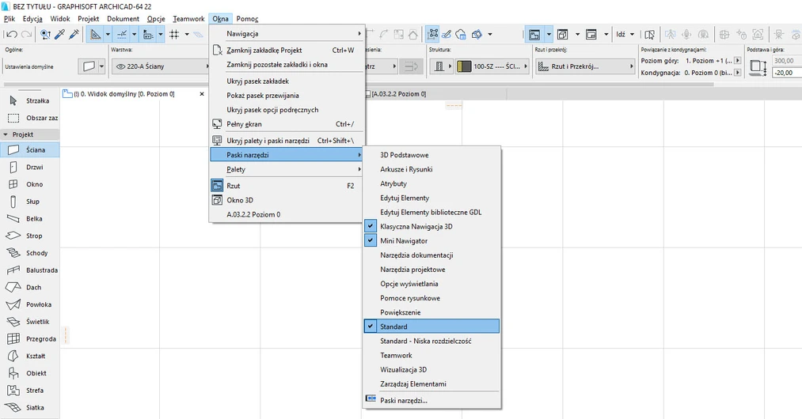Select the Strefa zone tool
The height and width of the screenshot is (419, 802).
coord(29,391)
